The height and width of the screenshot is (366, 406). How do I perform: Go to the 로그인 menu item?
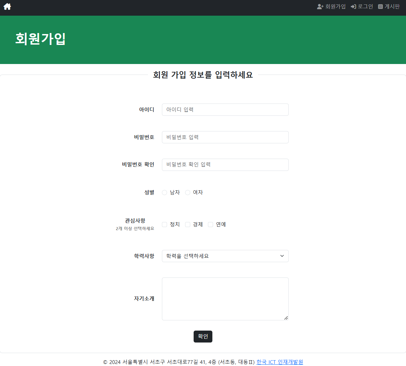coord(365,6)
